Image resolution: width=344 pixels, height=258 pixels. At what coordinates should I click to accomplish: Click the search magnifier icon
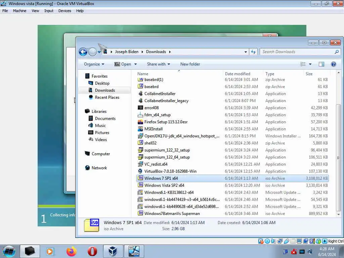337,52
